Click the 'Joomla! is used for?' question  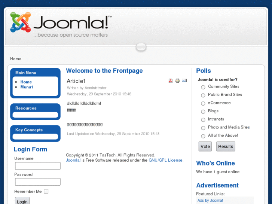pos(217,79)
